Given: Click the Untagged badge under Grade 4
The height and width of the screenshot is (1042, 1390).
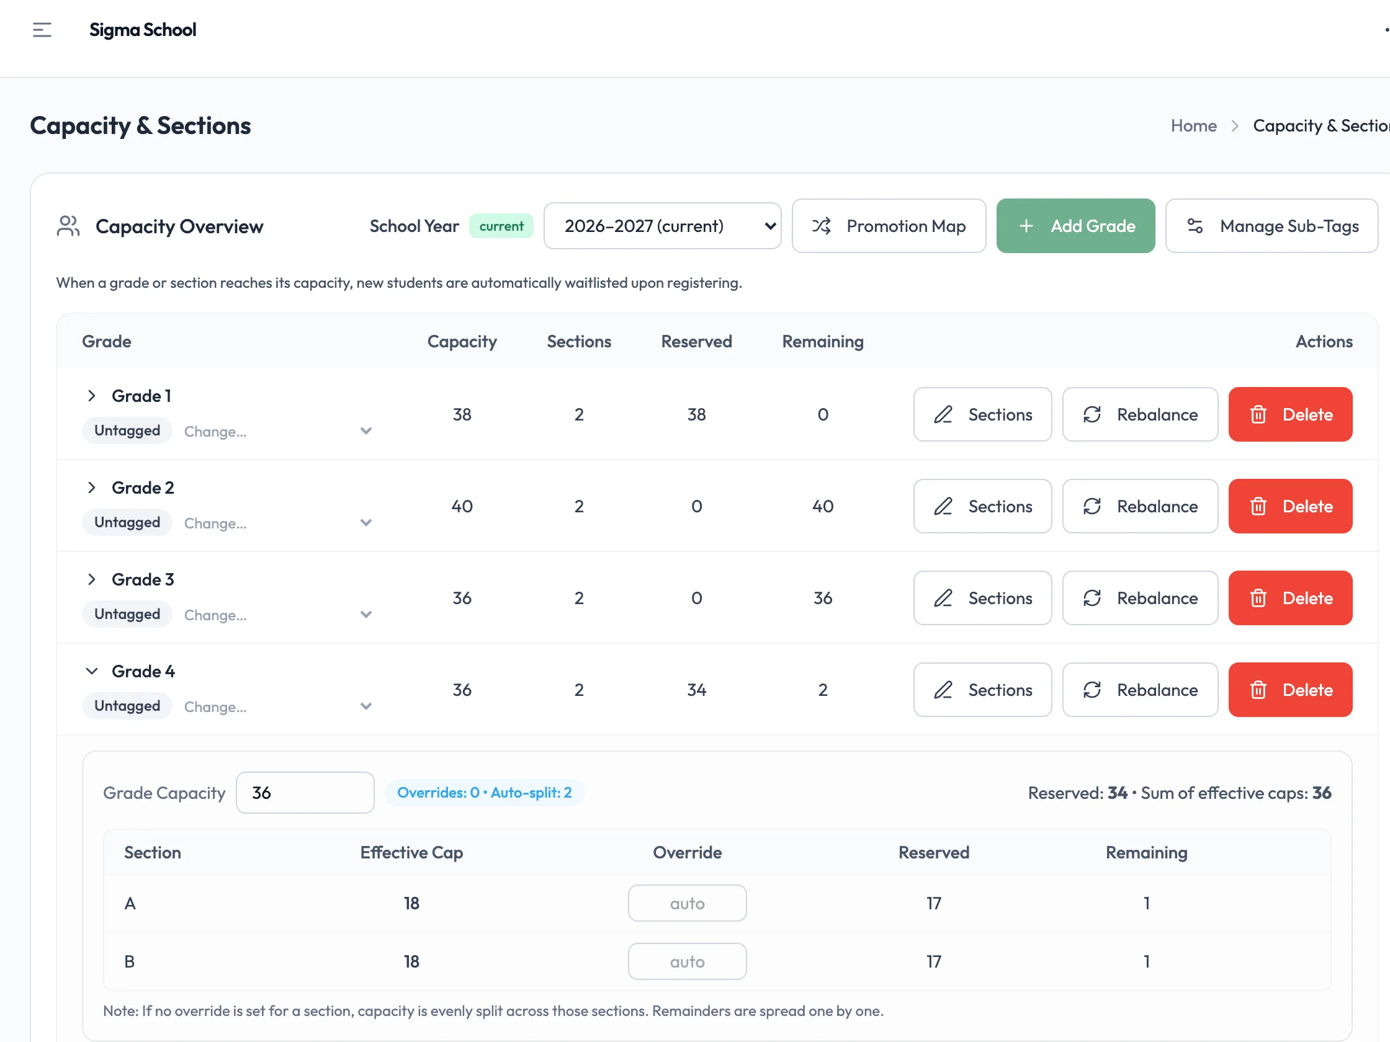Looking at the screenshot, I should [x=127, y=706].
